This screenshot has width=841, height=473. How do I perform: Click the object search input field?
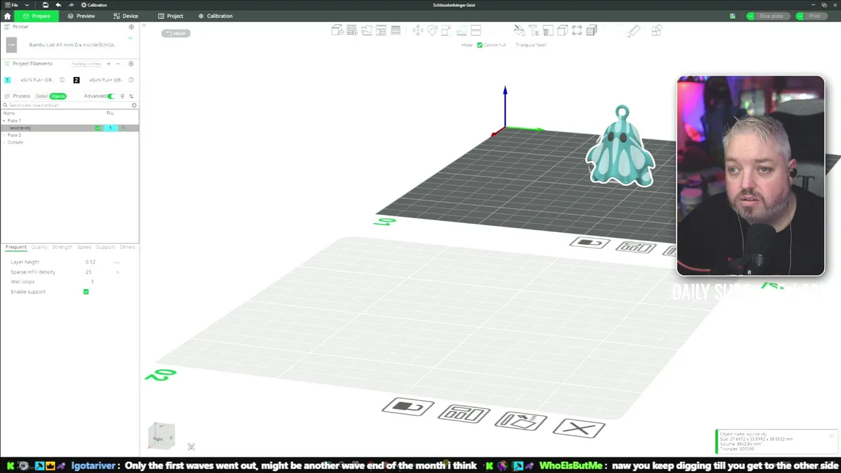point(68,105)
